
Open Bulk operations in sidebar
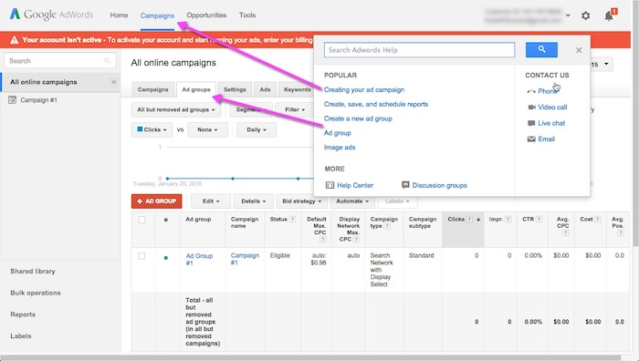(36, 293)
